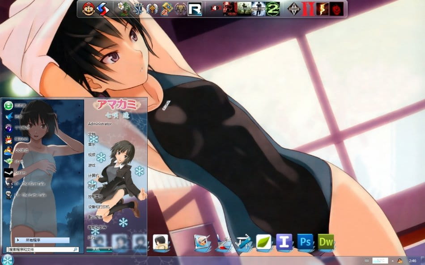Expand the green e browser jump list arrow

pyautogui.click(x=80, y=105)
